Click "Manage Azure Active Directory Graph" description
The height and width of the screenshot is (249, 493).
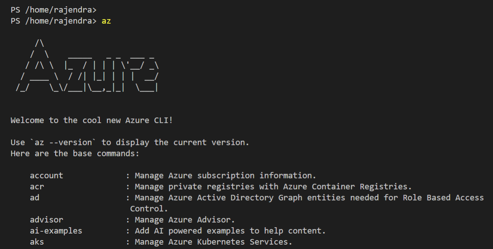coord(218,198)
